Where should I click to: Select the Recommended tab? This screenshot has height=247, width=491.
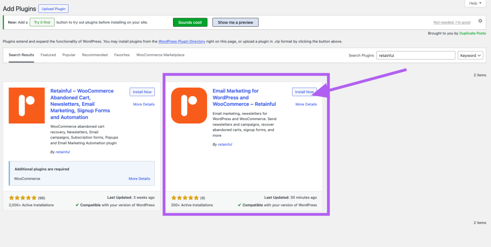click(94, 55)
